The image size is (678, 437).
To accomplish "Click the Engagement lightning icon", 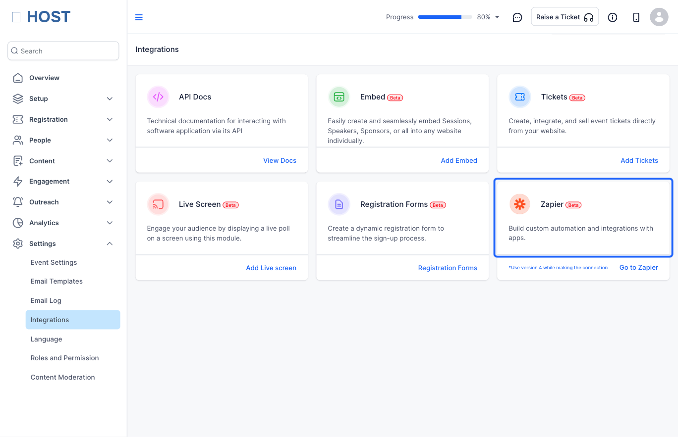I will [x=18, y=181].
